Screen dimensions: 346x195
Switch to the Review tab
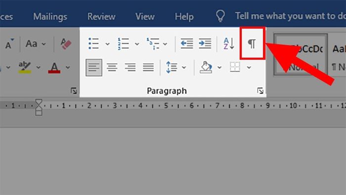pos(101,16)
